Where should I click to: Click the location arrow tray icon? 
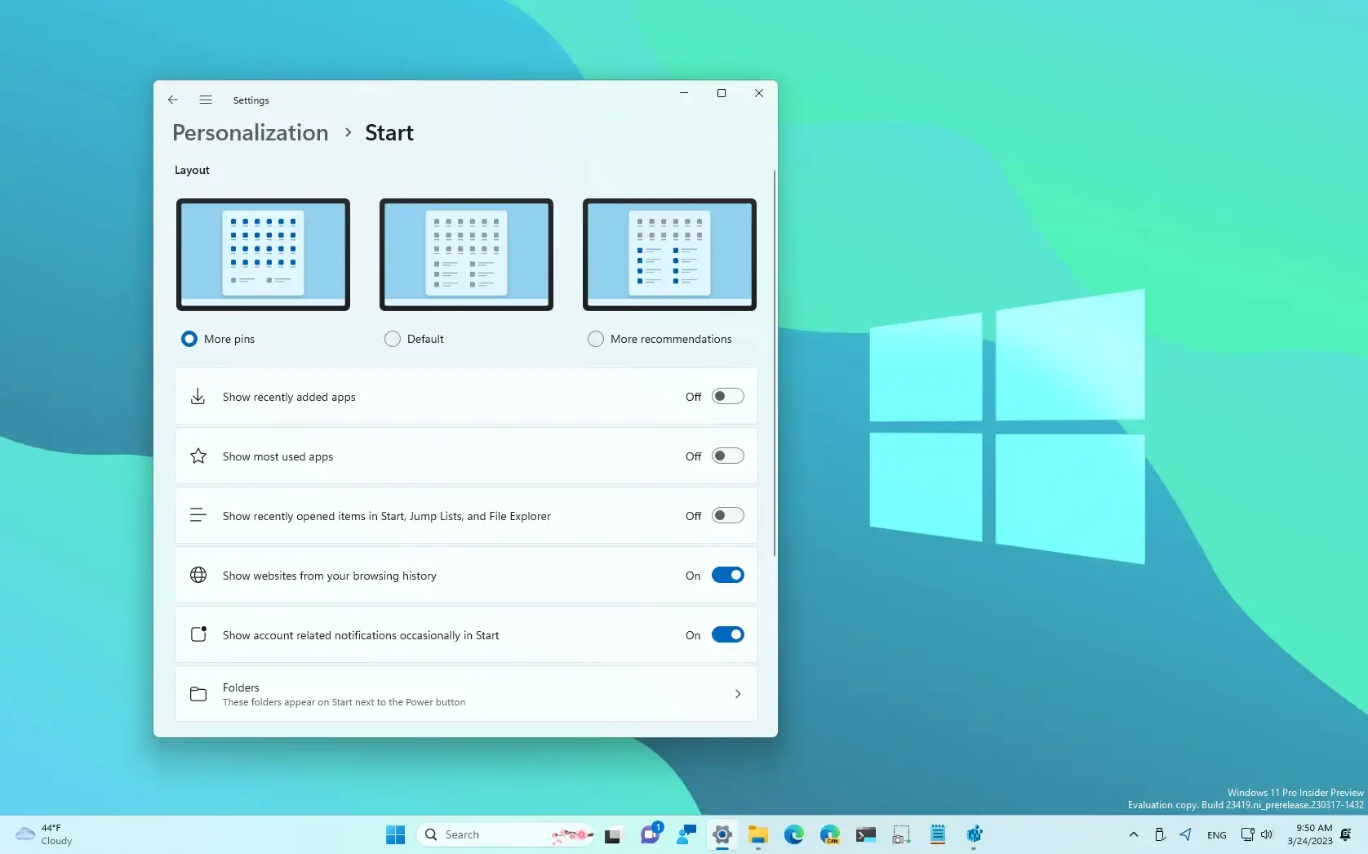click(x=1186, y=834)
